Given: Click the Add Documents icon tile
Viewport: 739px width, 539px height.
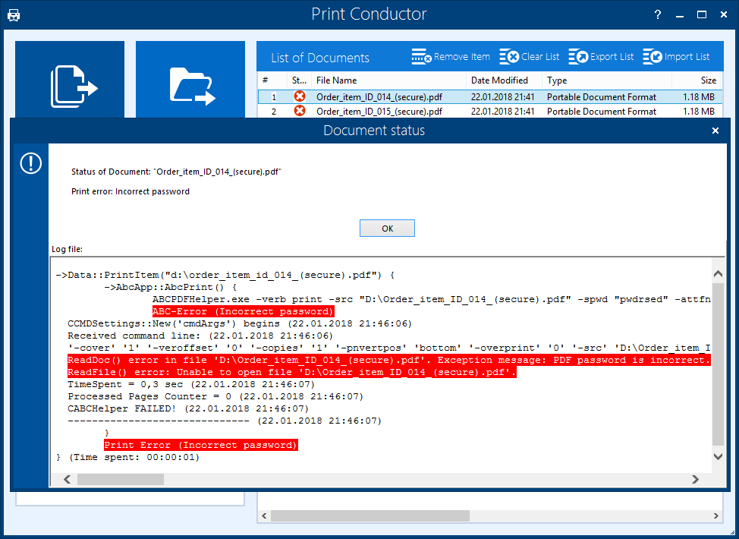Looking at the screenshot, I should [70, 82].
